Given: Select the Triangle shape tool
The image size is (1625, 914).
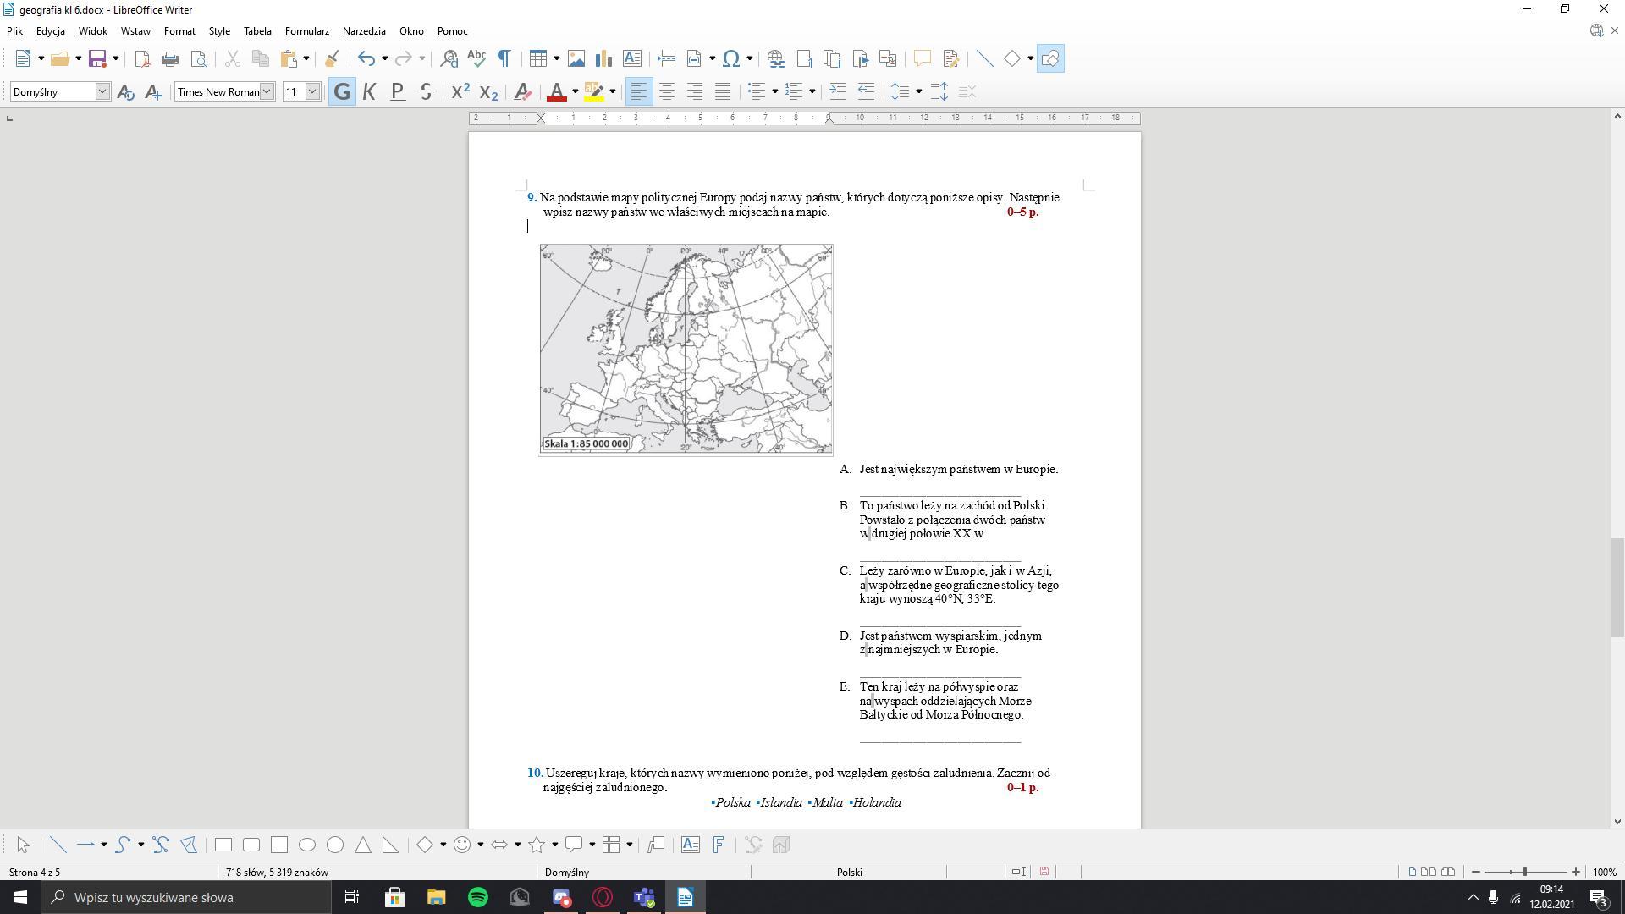Looking at the screenshot, I should click(363, 845).
